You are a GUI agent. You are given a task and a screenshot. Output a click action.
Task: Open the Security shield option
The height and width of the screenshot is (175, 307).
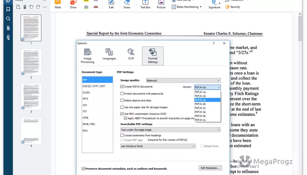[233, 7]
